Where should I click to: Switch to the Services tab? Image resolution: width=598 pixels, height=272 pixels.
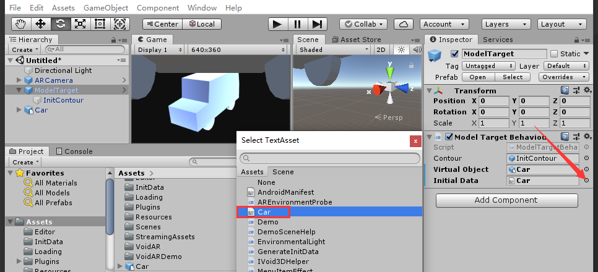coord(498,40)
